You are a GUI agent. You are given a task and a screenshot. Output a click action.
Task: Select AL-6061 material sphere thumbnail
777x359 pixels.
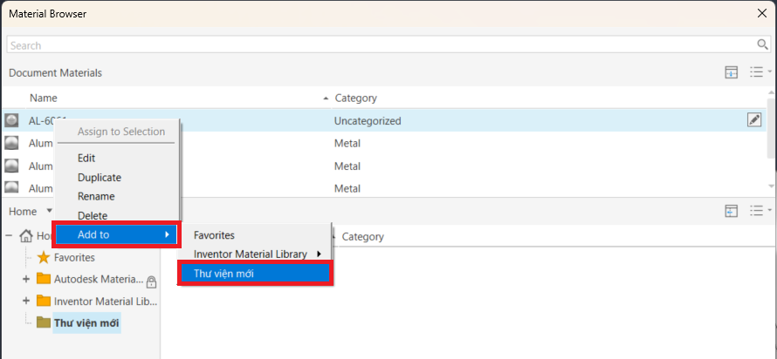click(x=11, y=120)
